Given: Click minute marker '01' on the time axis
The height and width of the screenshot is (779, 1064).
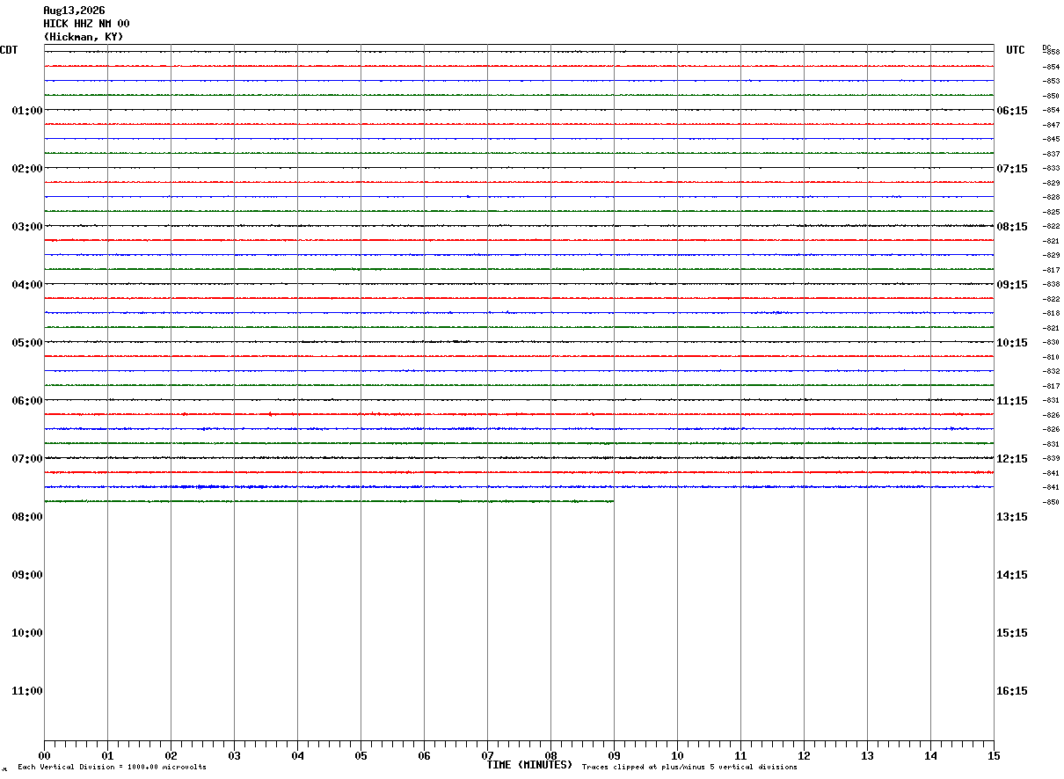Looking at the screenshot, I should pyautogui.click(x=107, y=756).
